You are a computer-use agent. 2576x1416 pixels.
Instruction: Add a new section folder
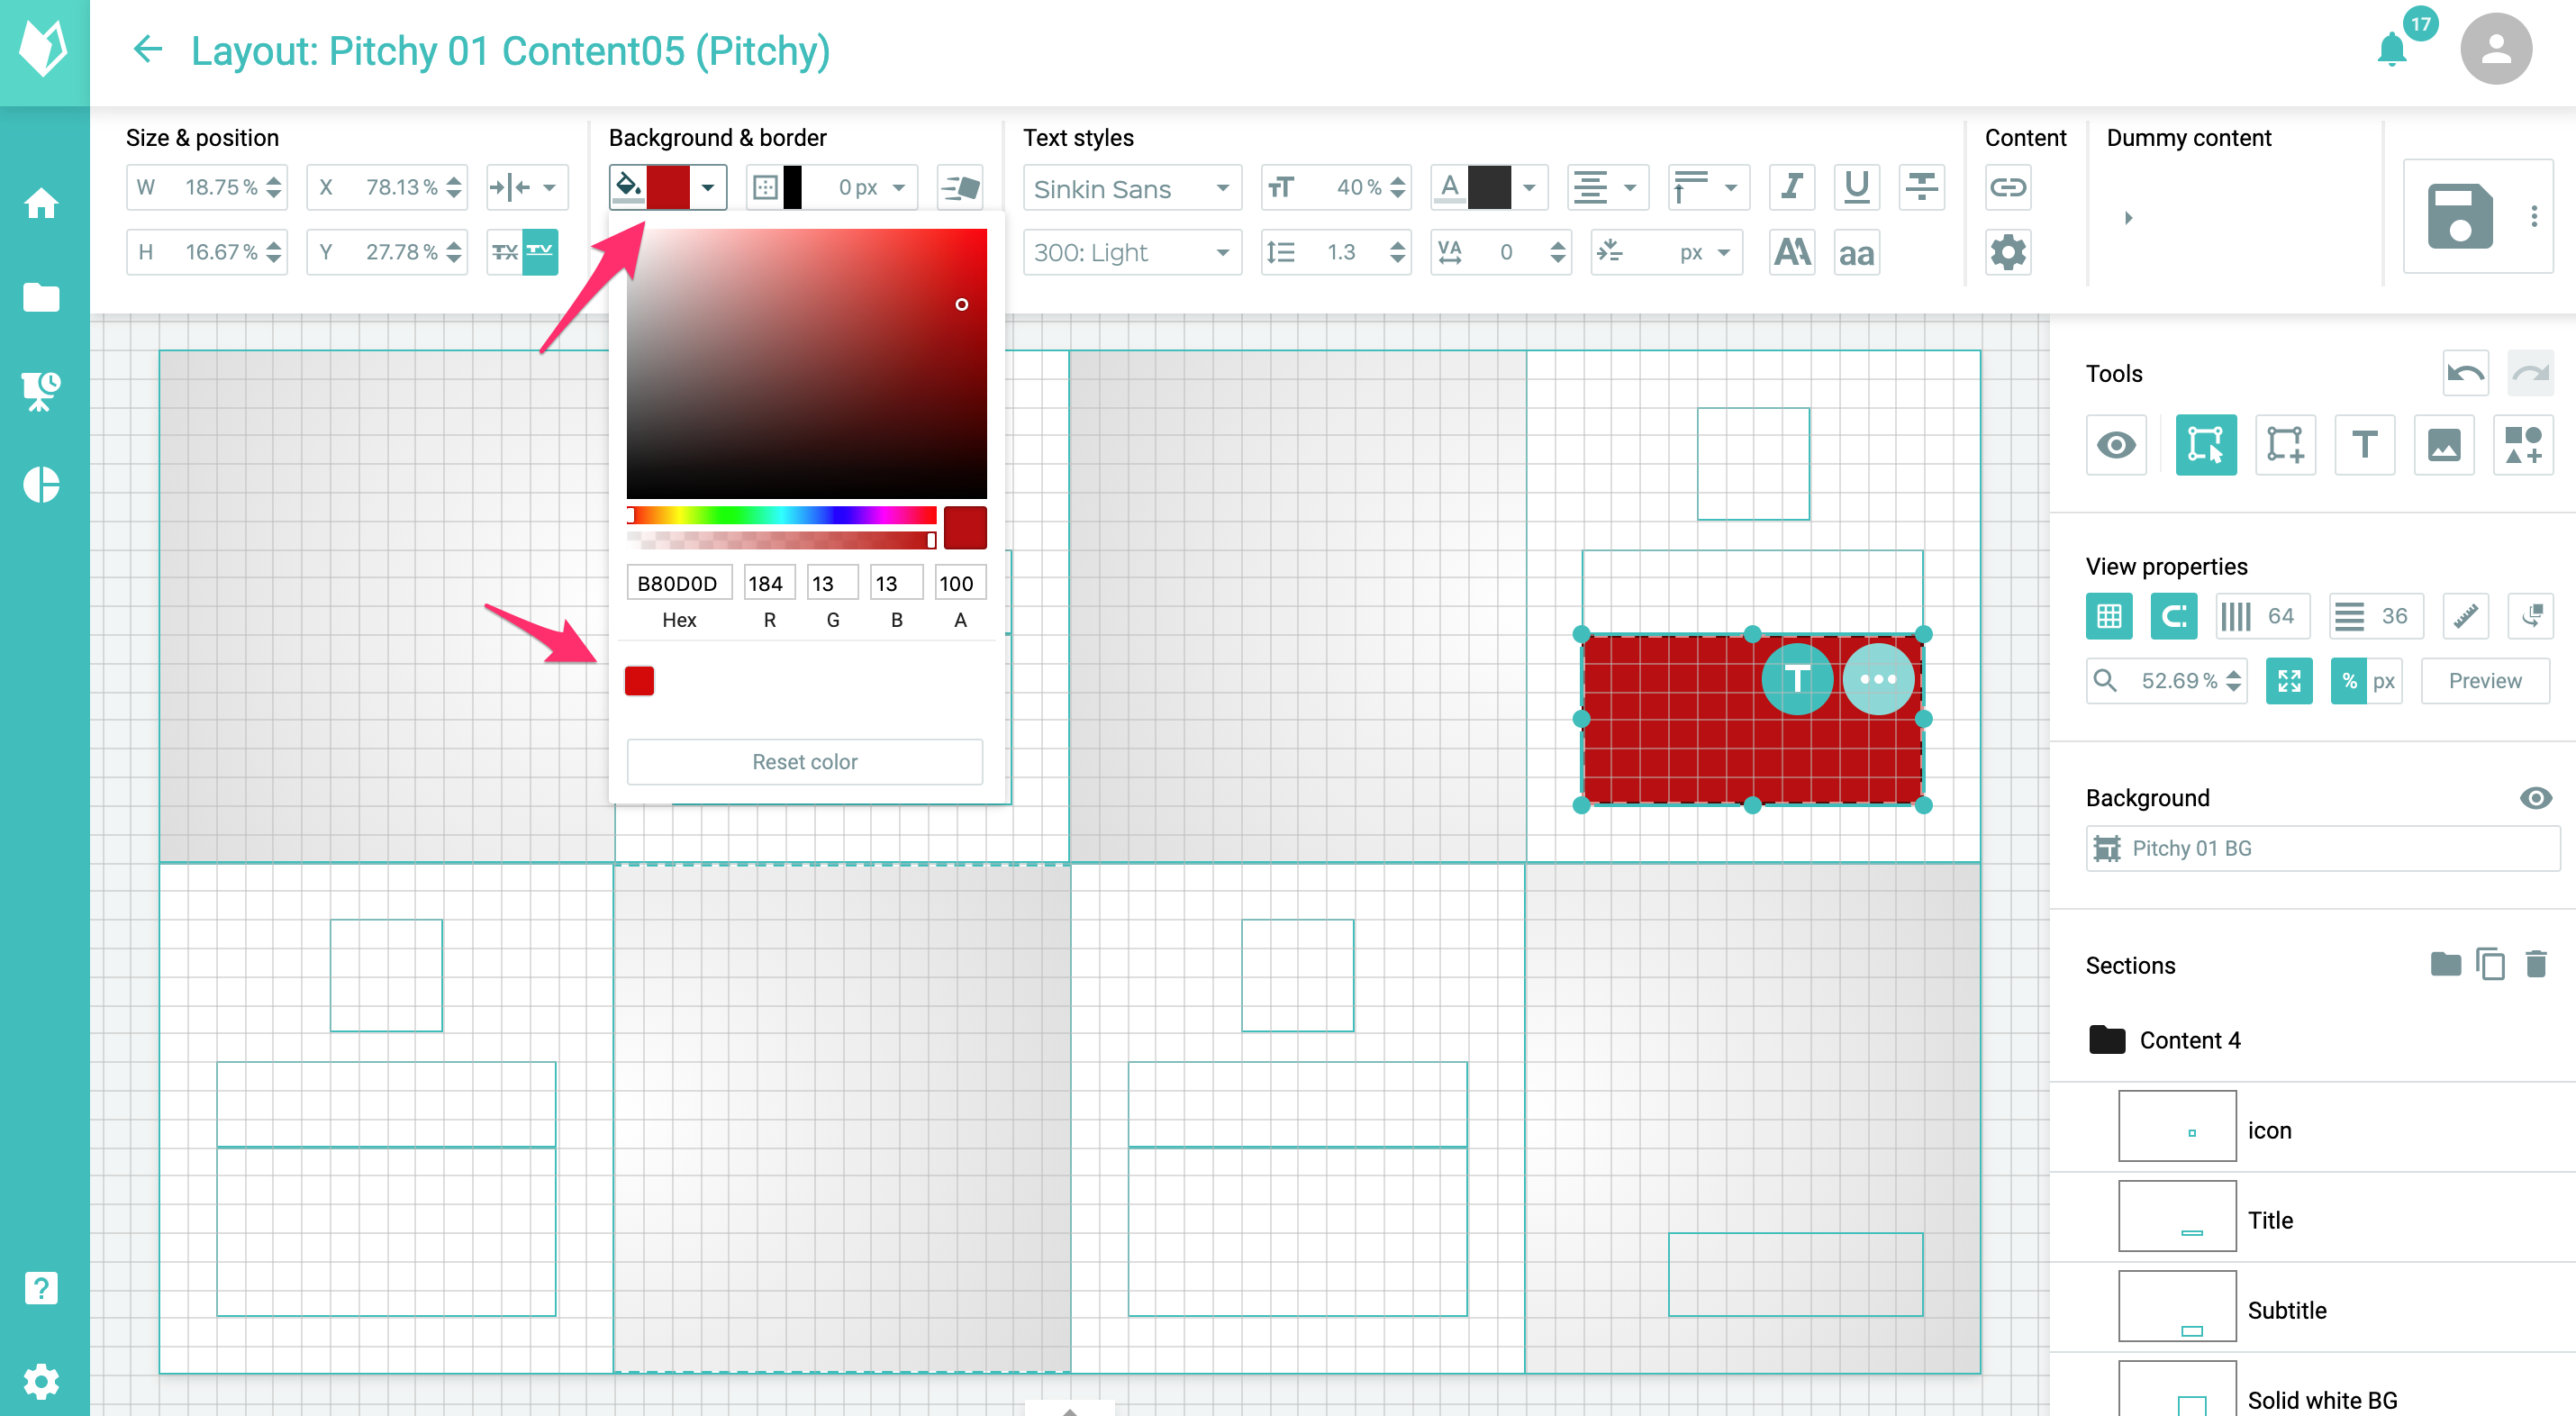[x=2446, y=964]
